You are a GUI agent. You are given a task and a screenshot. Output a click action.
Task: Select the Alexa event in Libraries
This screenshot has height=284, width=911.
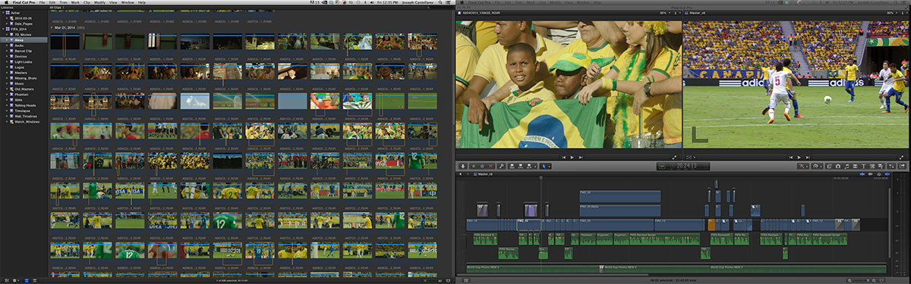point(24,40)
